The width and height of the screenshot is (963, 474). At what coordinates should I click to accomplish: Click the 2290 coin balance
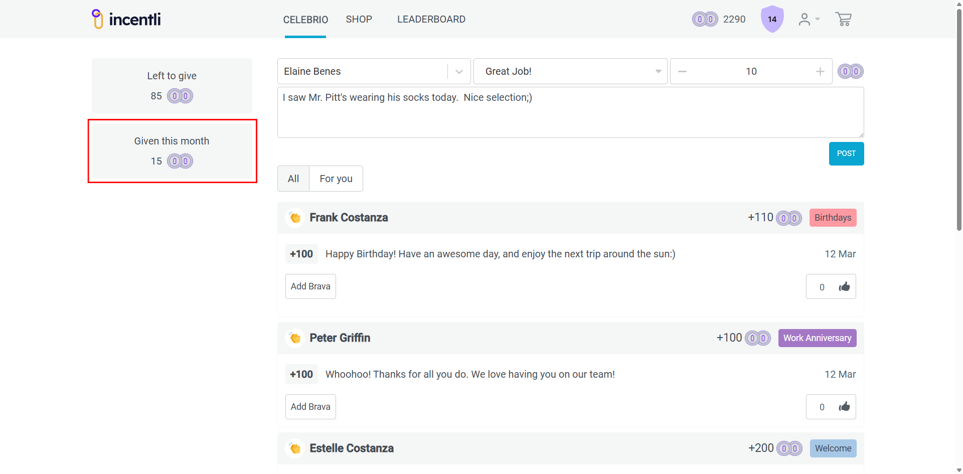pyautogui.click(x=734, y=19)
